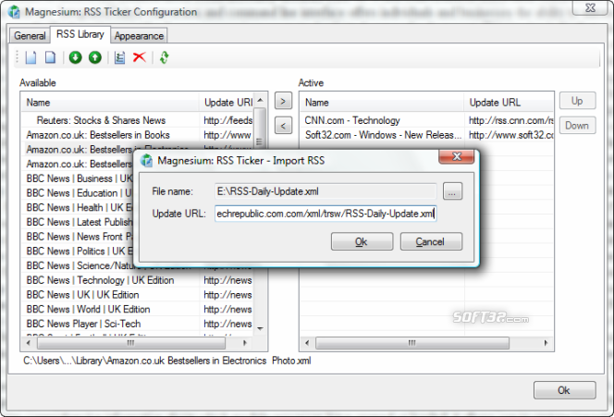Click the Available list horizontal scrollbar thumb
The width and height of the screenshot is (614, 417).
(131, 343)
